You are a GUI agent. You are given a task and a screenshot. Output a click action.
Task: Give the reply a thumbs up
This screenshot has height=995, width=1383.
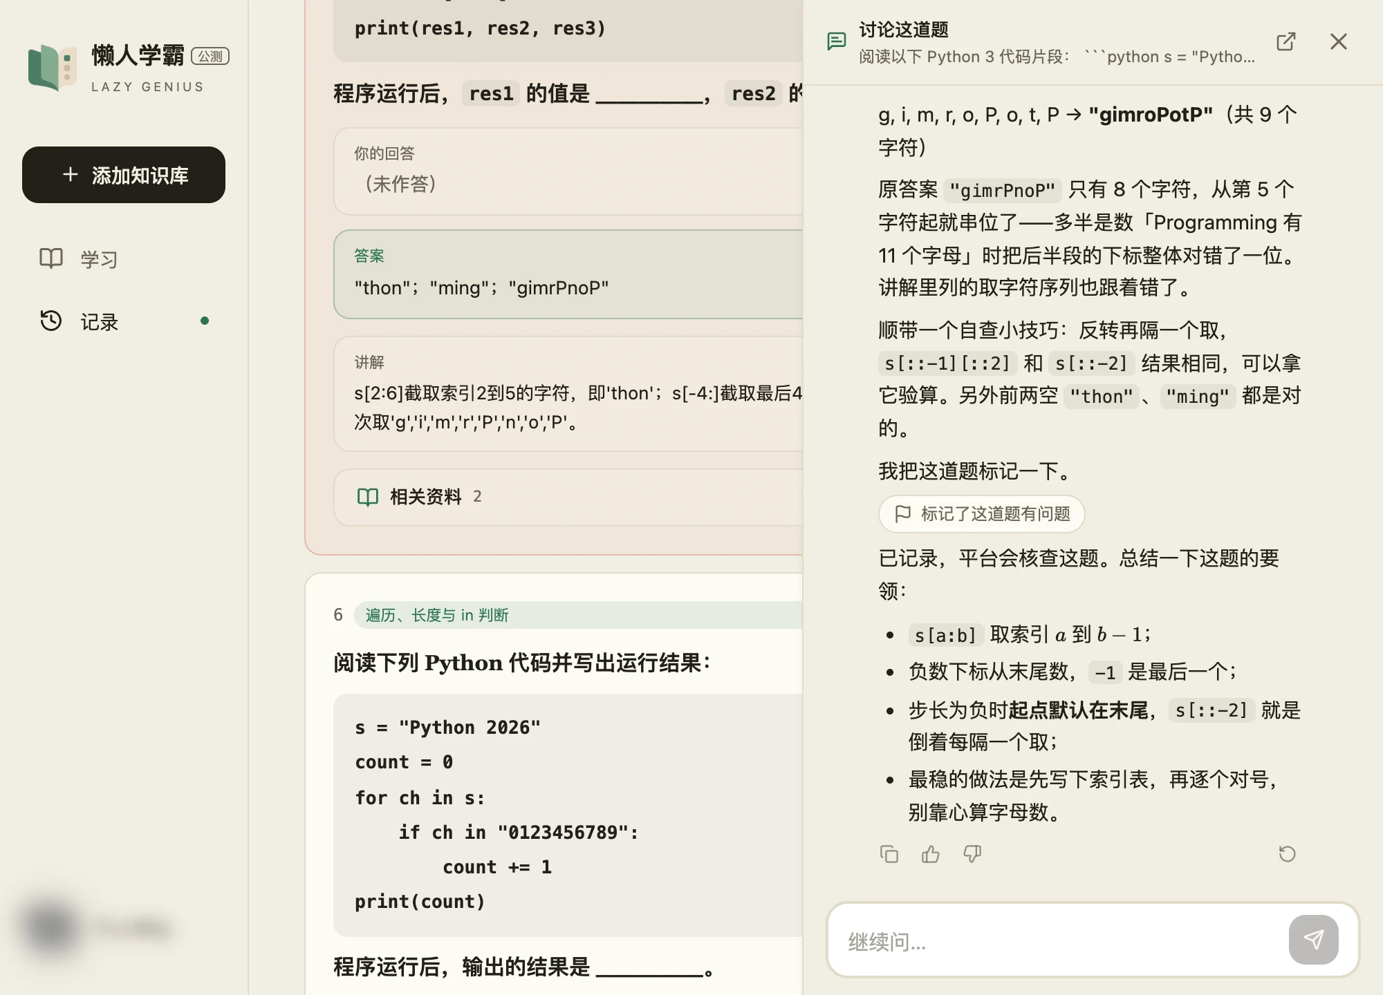931,854
